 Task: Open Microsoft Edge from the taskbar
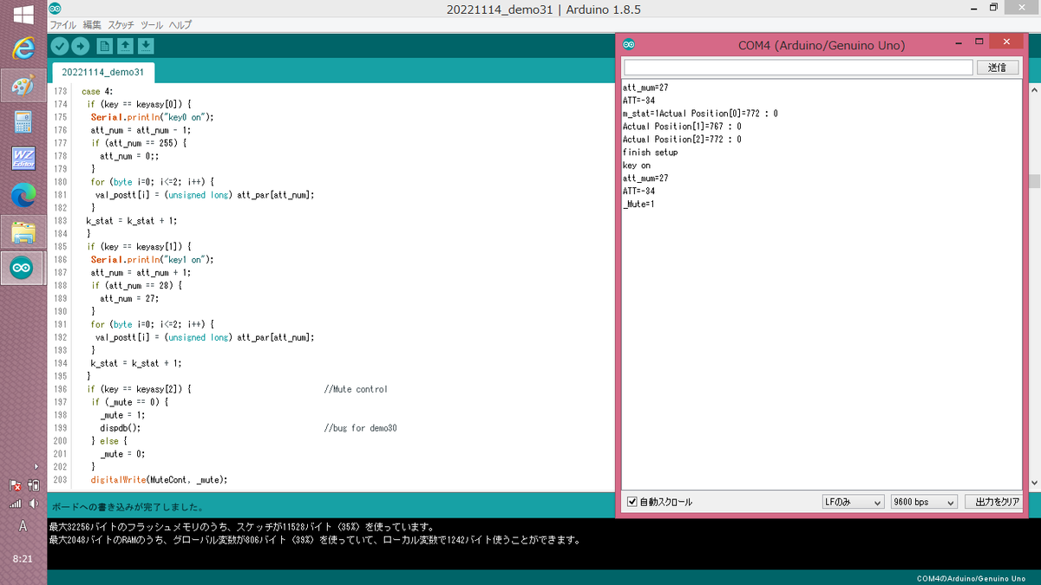(23, 196)
